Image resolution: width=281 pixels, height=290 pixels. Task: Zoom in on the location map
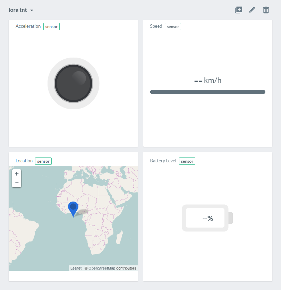[x=17, y=174]
